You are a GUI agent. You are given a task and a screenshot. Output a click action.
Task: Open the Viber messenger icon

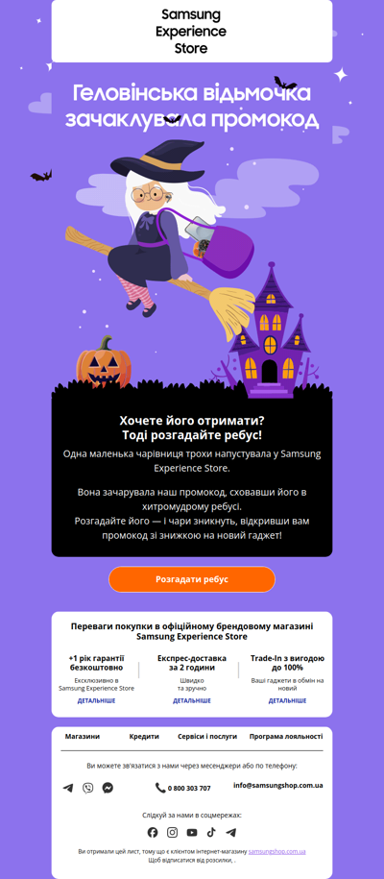[88, 788]
